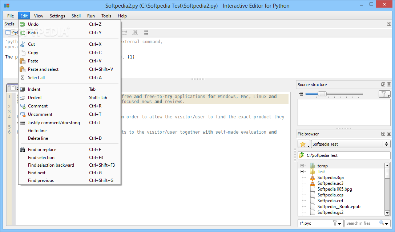Close the File browser panel
Image resolution: width=395 pixels, height=232 pixels.
(389, 134)
